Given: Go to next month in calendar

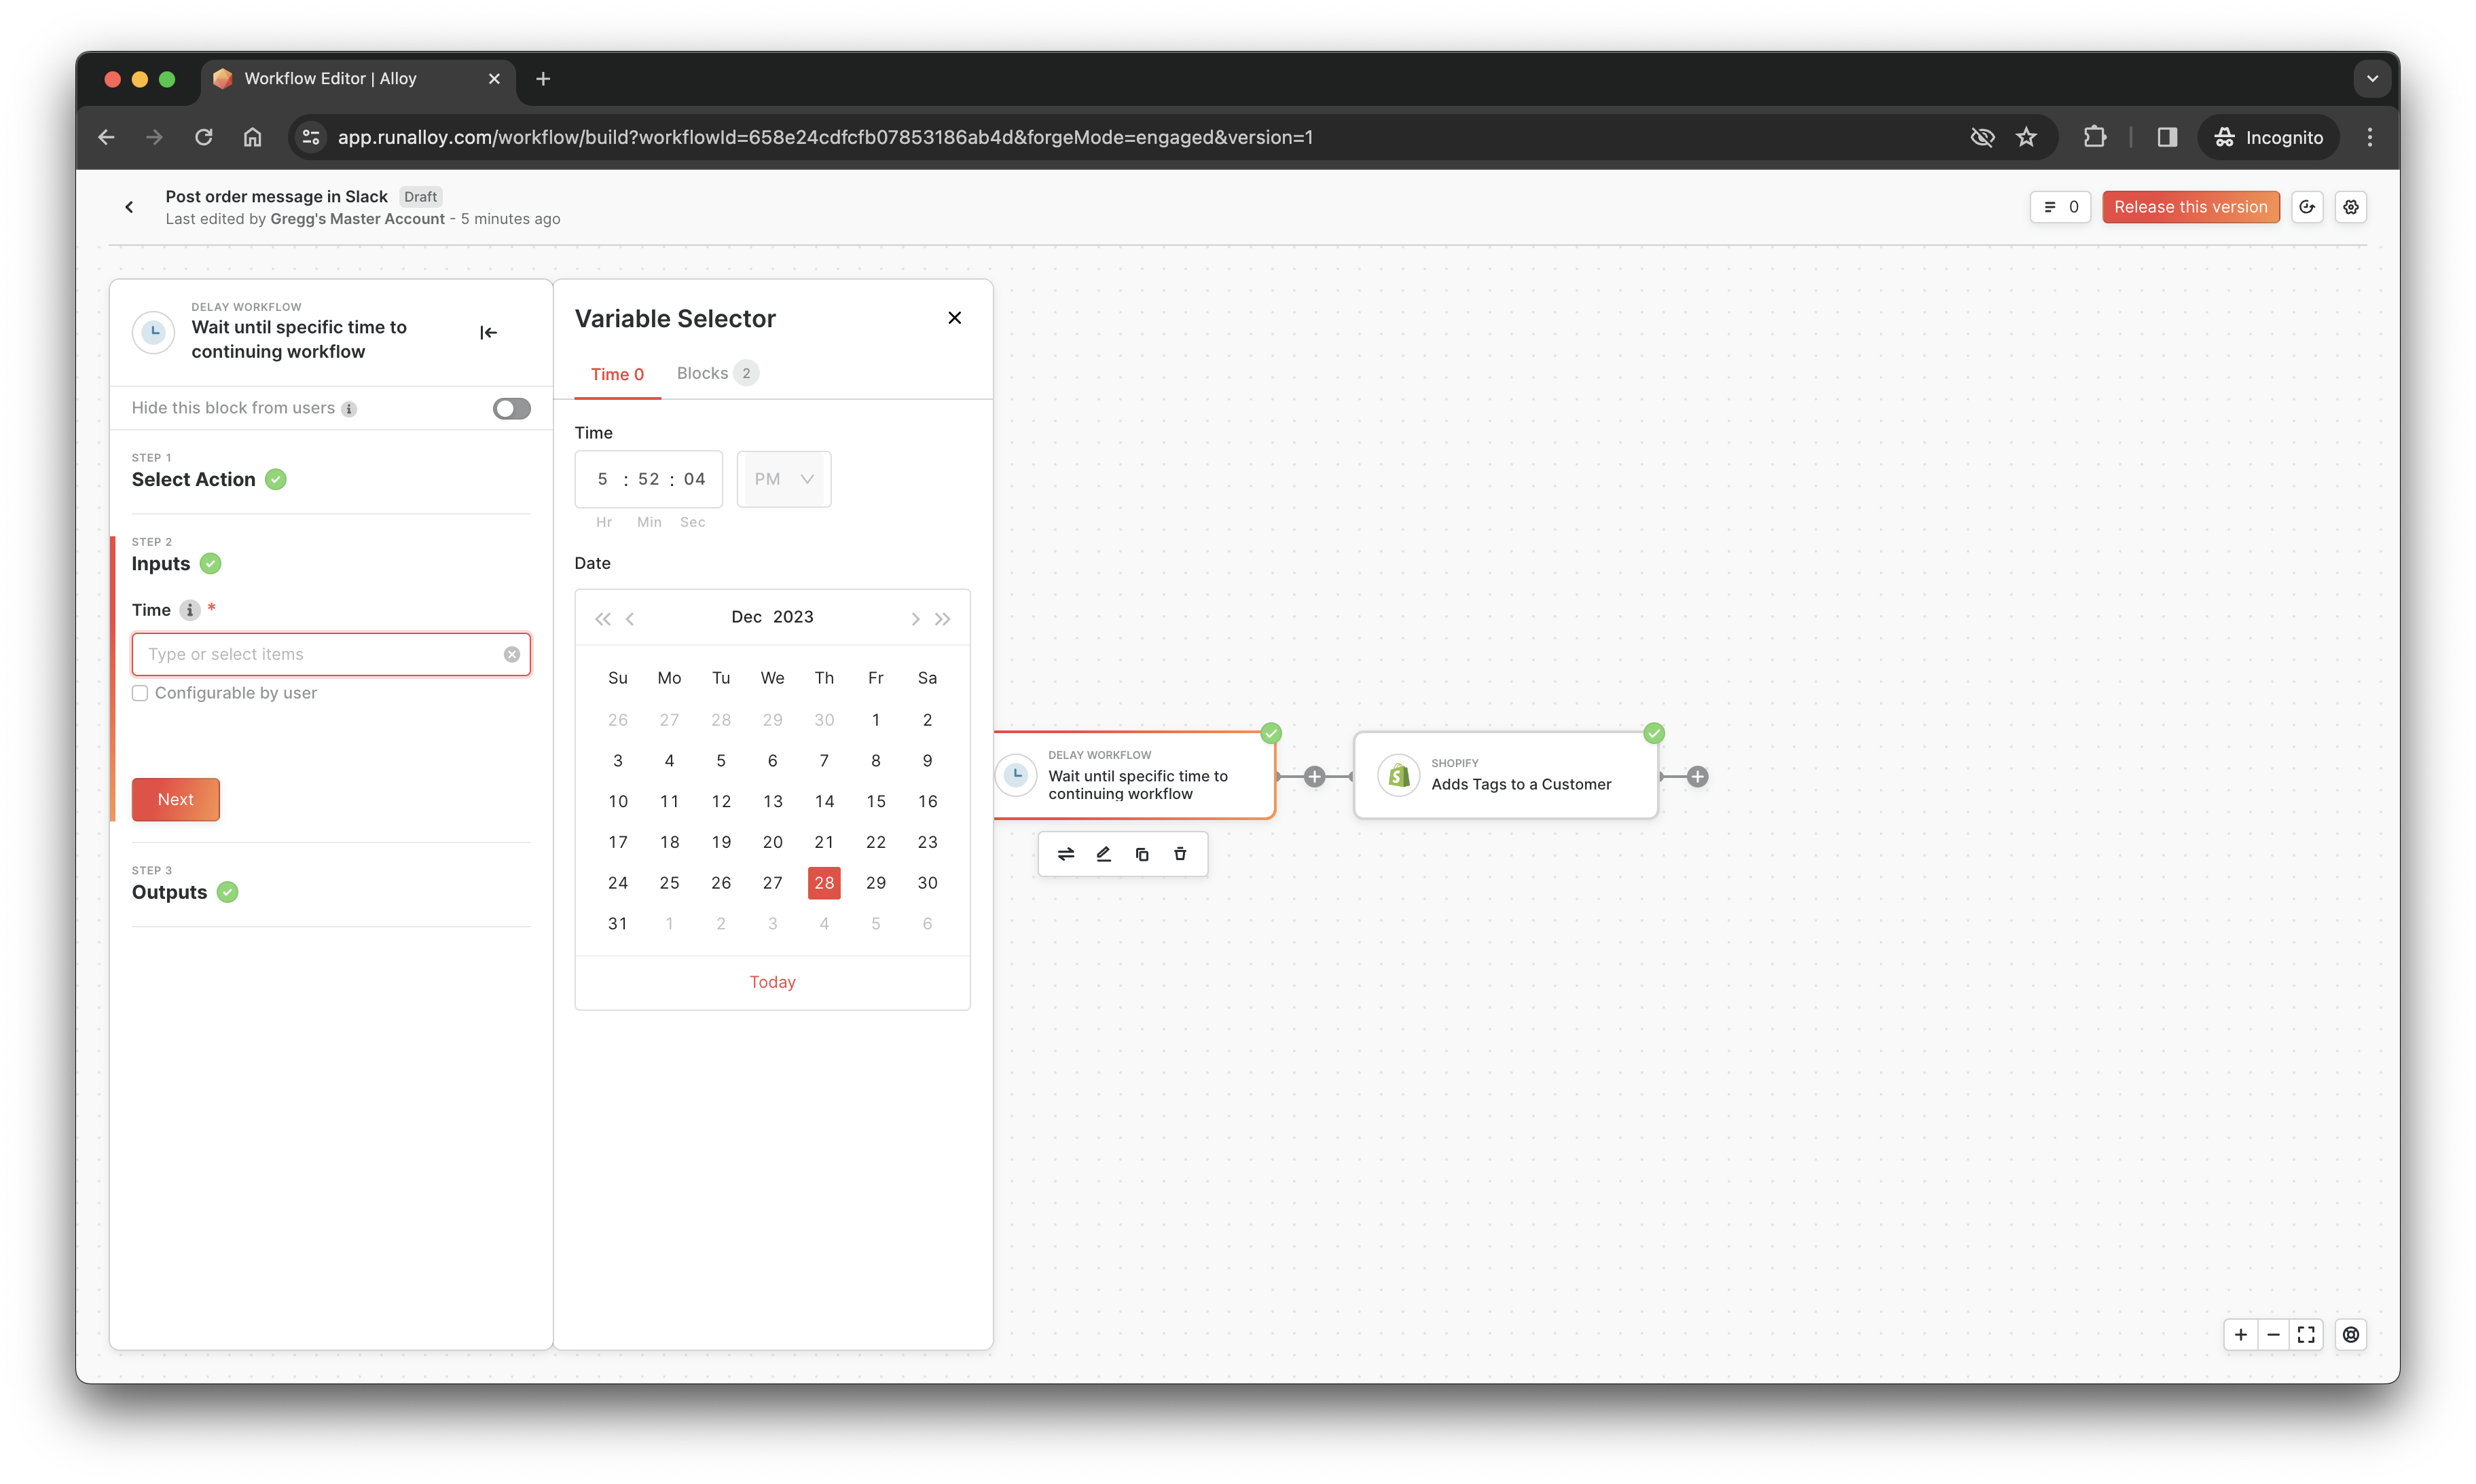Looking at the screenshot, I should pos(914,619).
